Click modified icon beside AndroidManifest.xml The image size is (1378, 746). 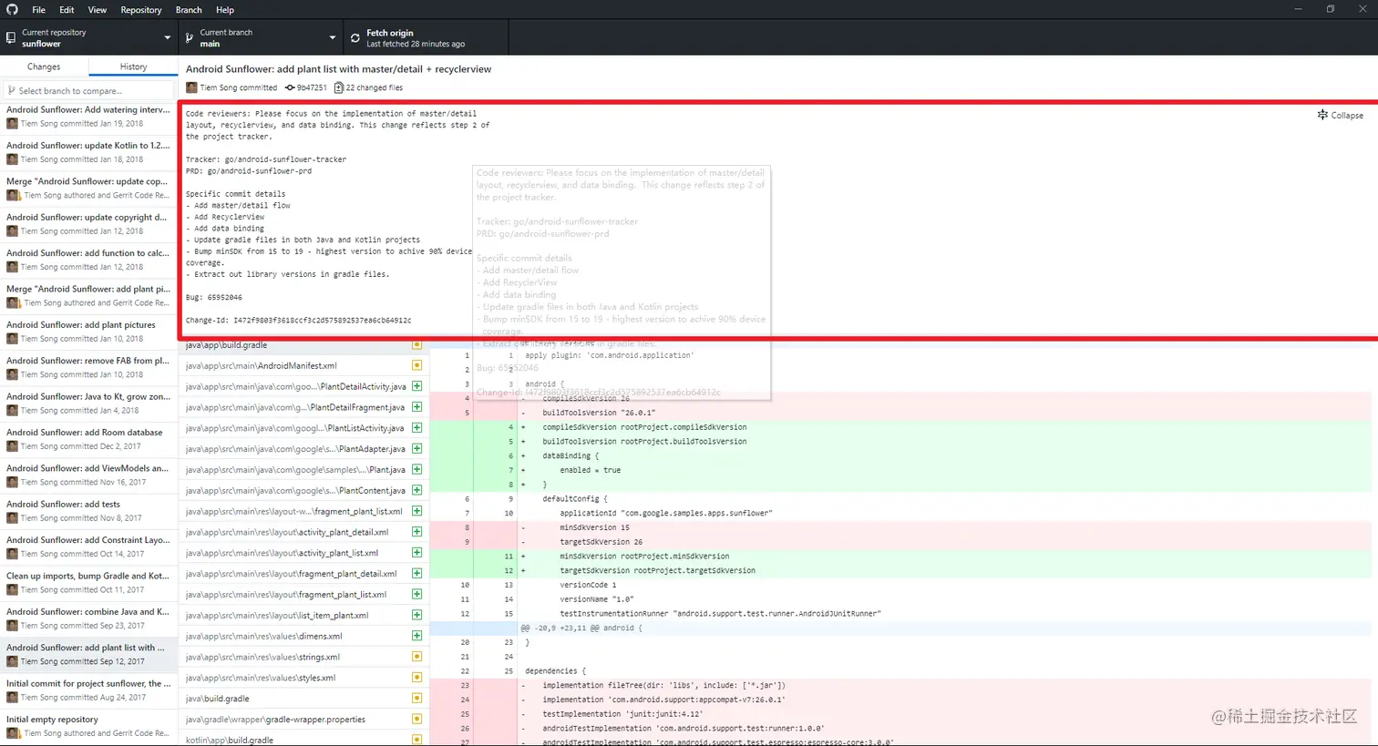click(416, 365)
